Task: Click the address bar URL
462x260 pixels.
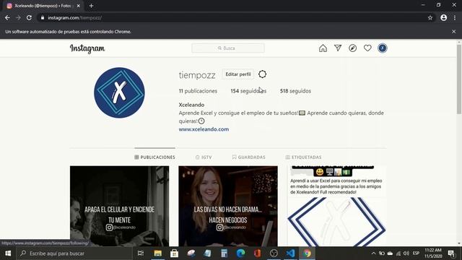Action: [x=74, y=17]
